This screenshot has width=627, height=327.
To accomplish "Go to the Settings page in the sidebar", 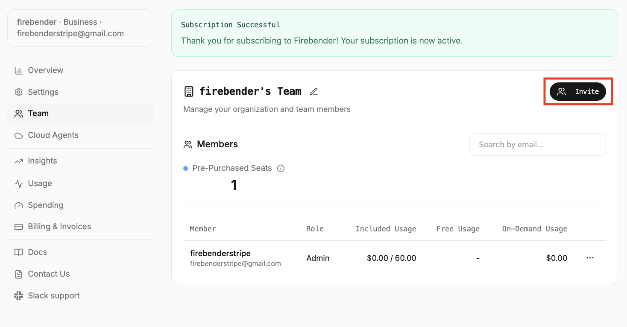I will (43, 92).
